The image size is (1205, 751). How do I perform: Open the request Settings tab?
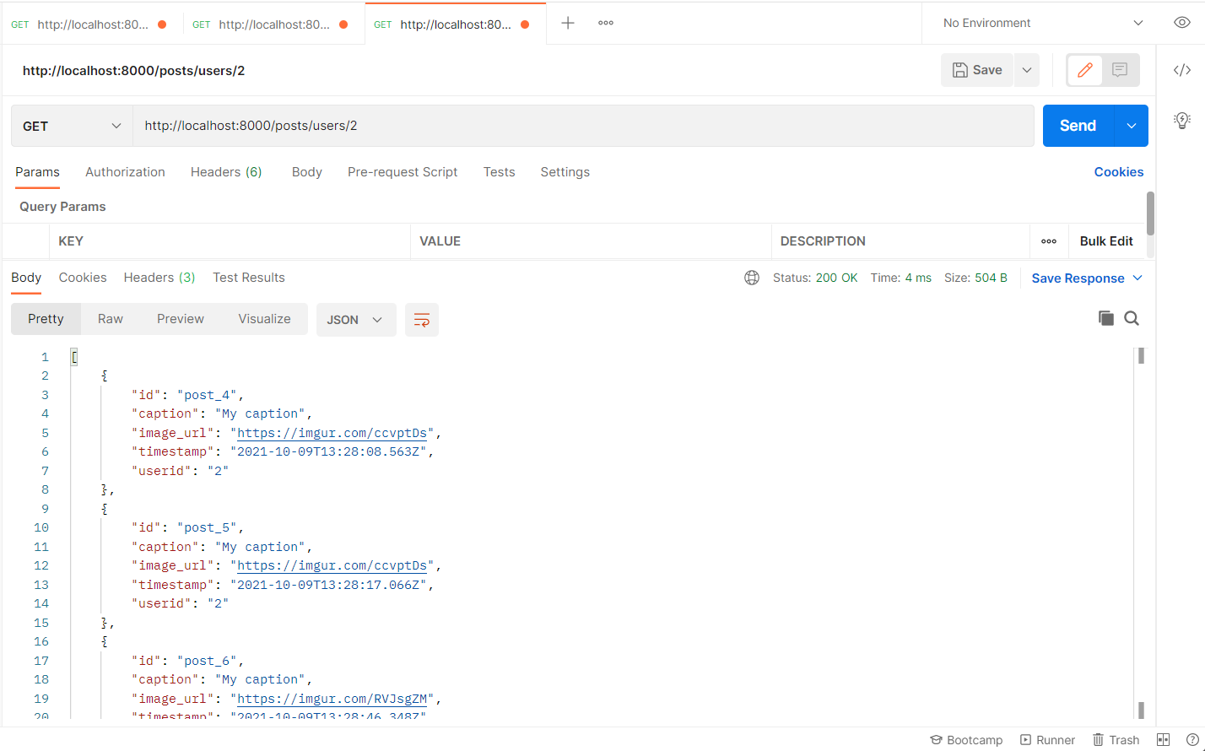[x=565, y=172]
